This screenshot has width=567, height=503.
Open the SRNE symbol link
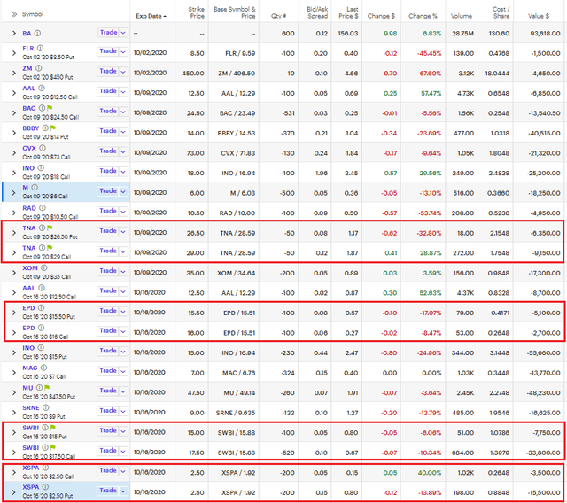point(31,408)
